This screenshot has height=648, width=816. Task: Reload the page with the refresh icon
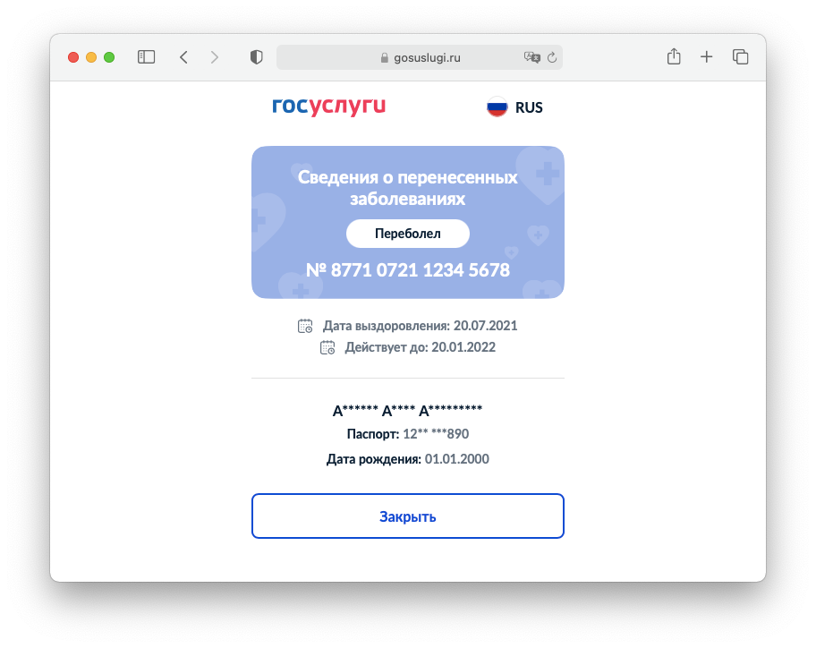552,57
